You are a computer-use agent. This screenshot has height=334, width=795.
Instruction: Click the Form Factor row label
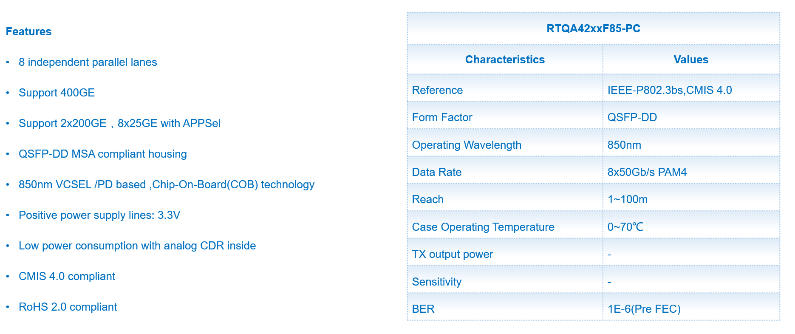coord(442,117)
